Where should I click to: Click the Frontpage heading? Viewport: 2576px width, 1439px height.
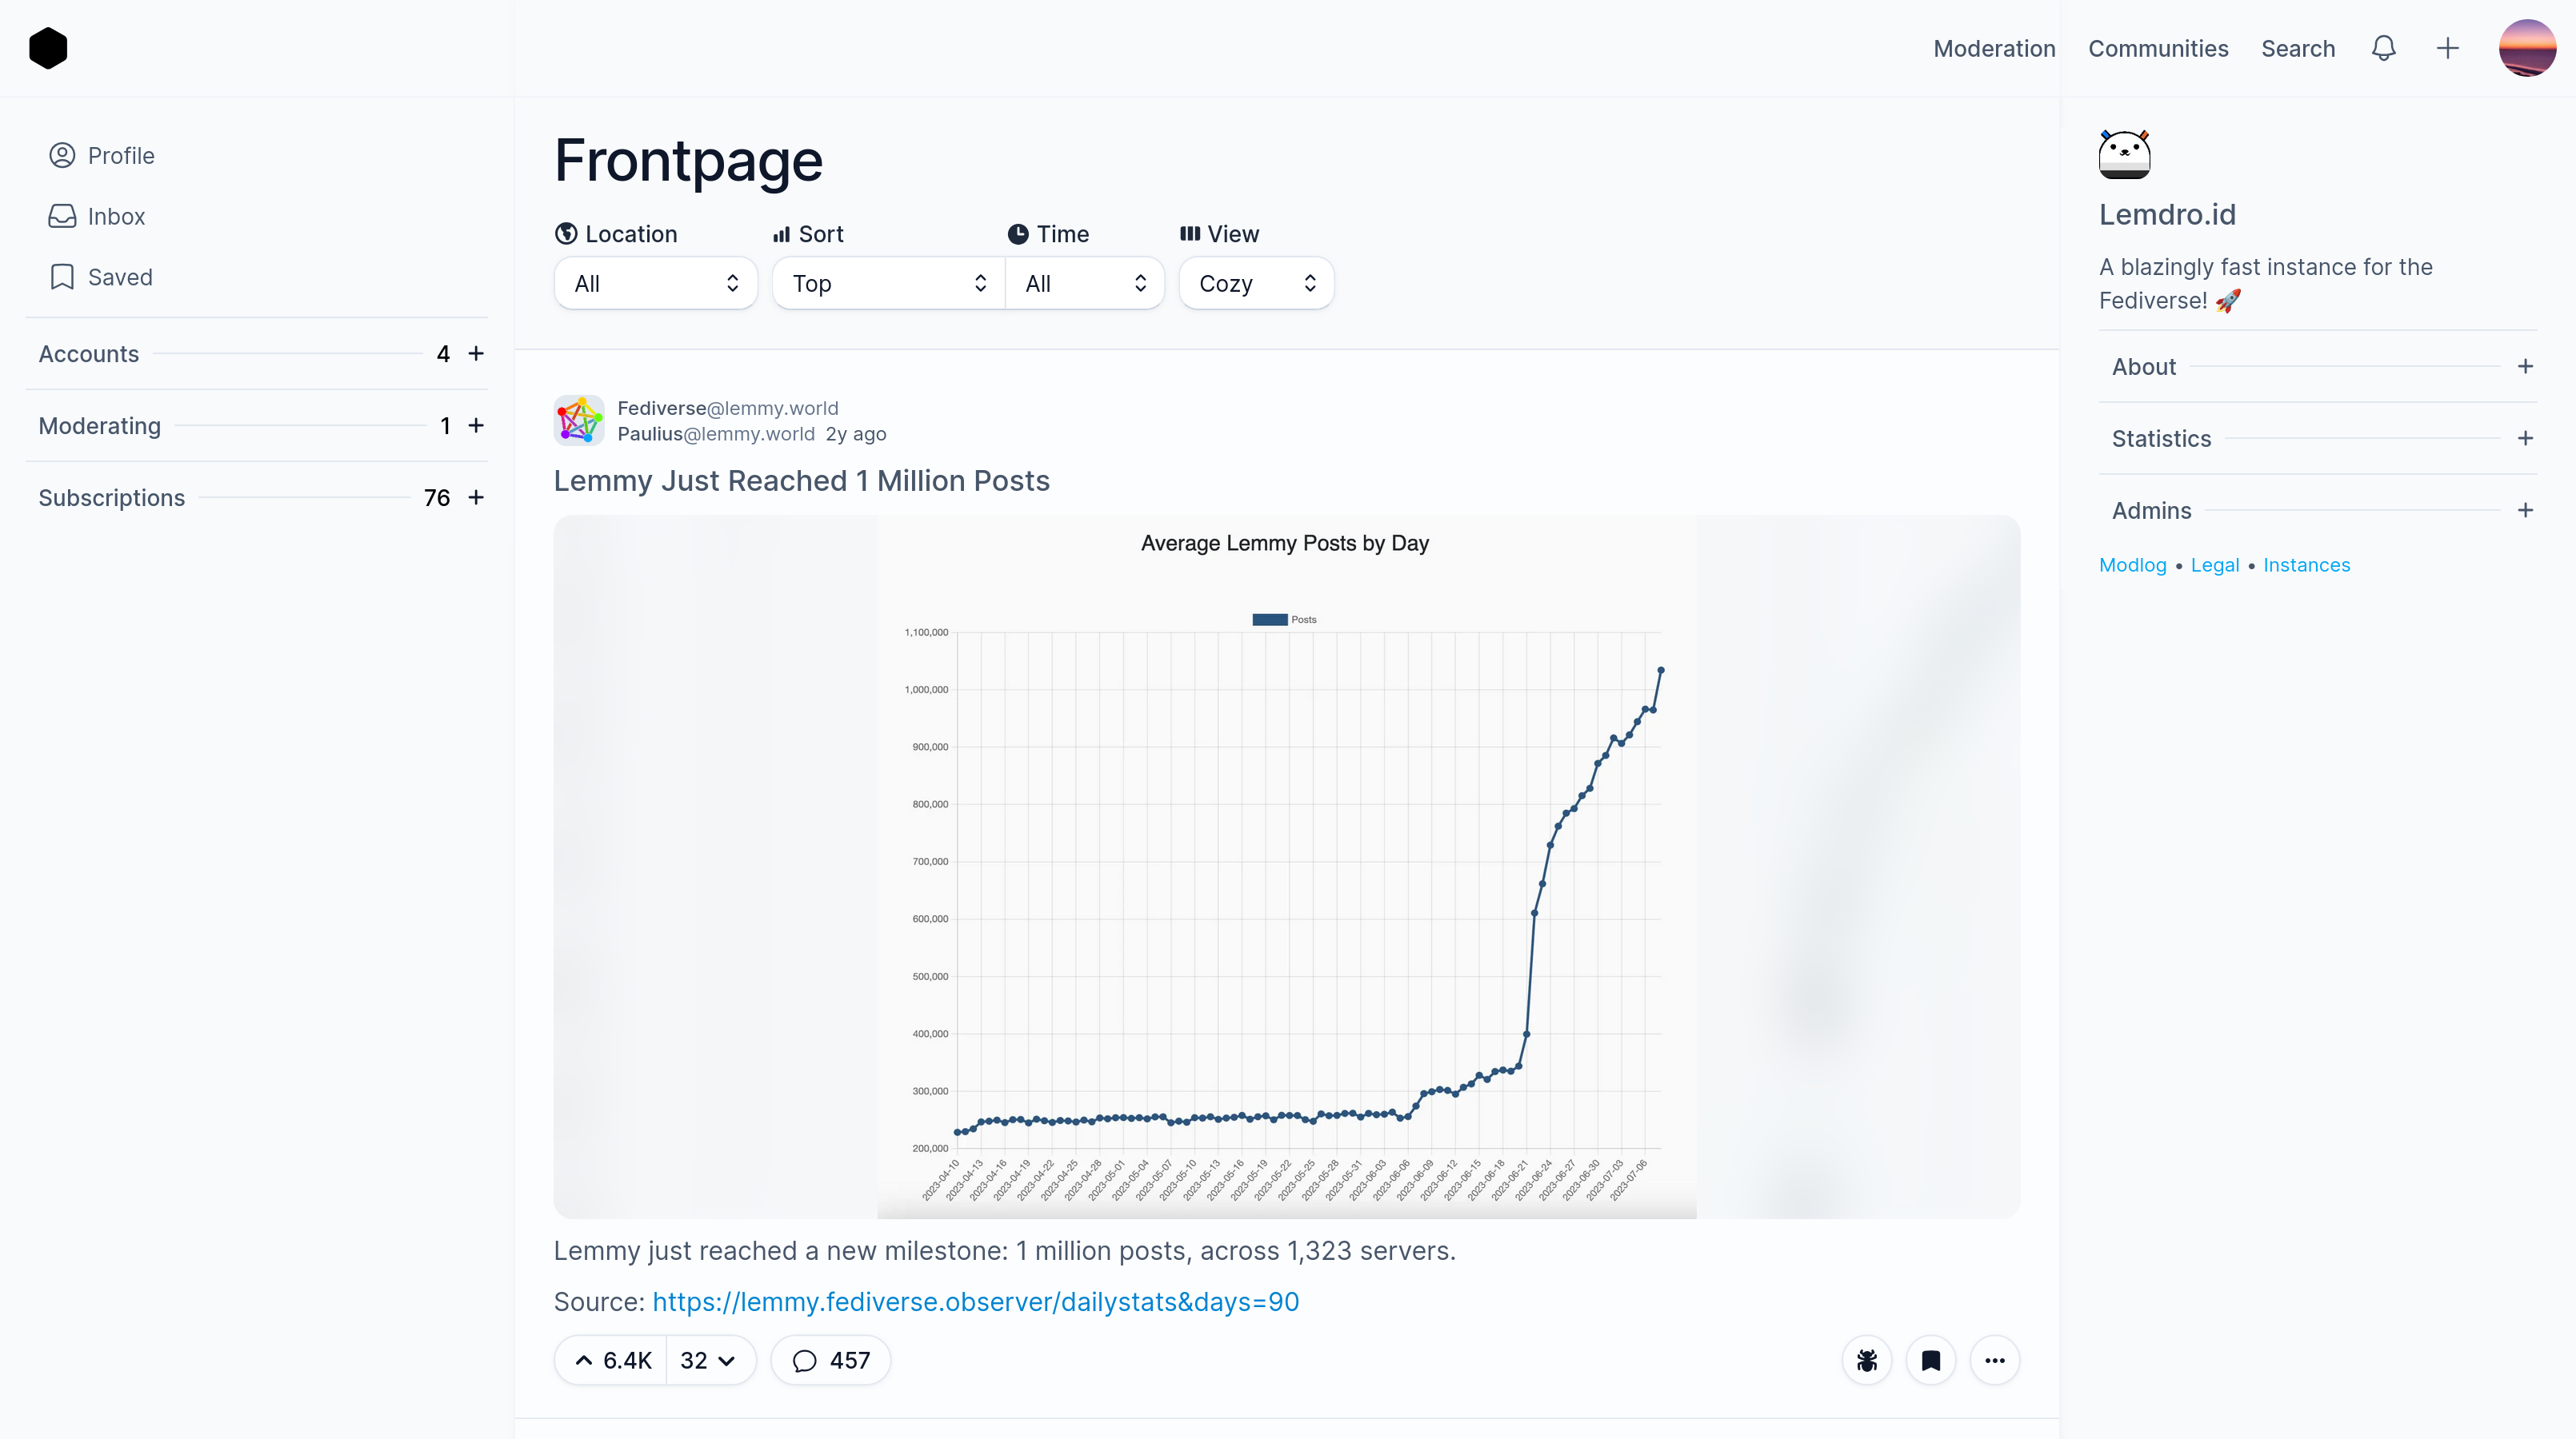click(x=688, y=160)
